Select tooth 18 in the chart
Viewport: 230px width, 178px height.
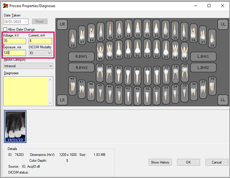(73, 38)
